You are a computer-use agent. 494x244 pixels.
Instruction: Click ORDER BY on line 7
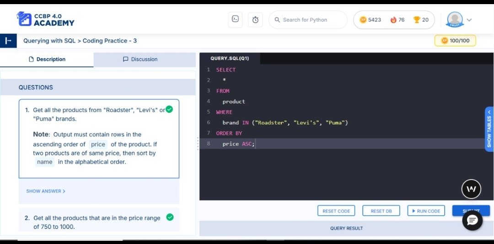229,133
